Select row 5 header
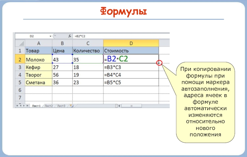The image size is (247, 157). [x=19, y=83]
